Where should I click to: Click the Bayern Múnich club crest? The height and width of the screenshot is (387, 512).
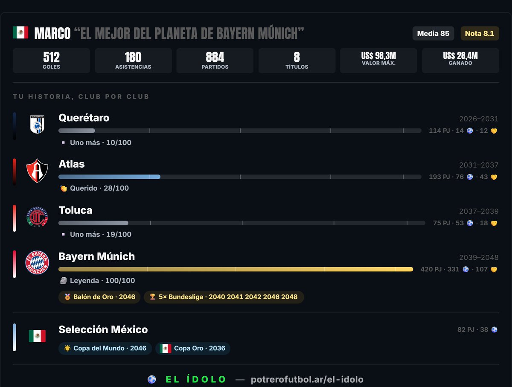click(37, 263)
